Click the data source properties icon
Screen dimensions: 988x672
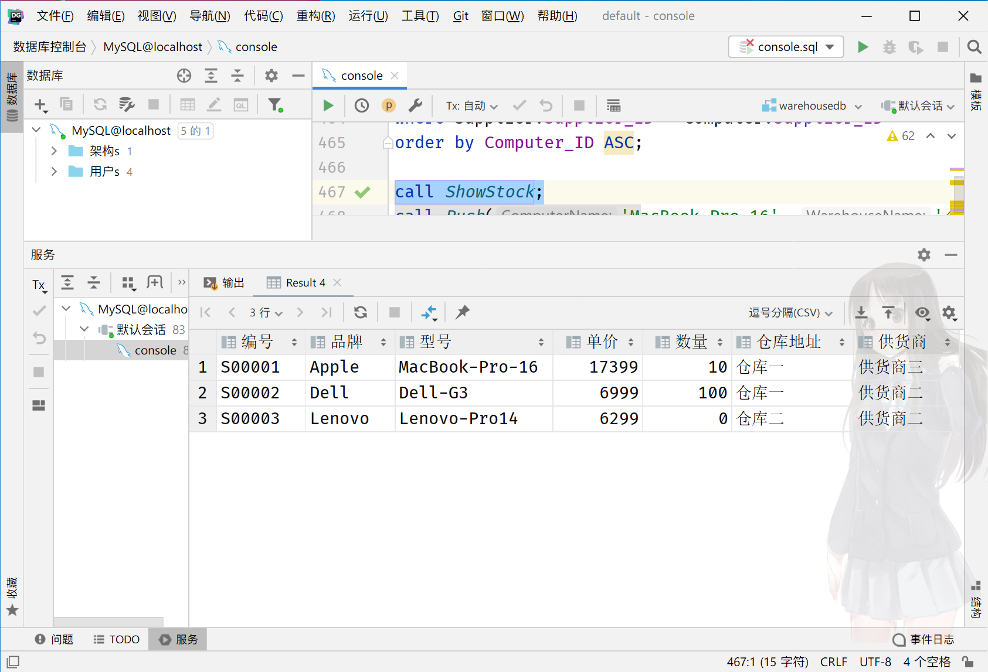click(x=127, y=104)
